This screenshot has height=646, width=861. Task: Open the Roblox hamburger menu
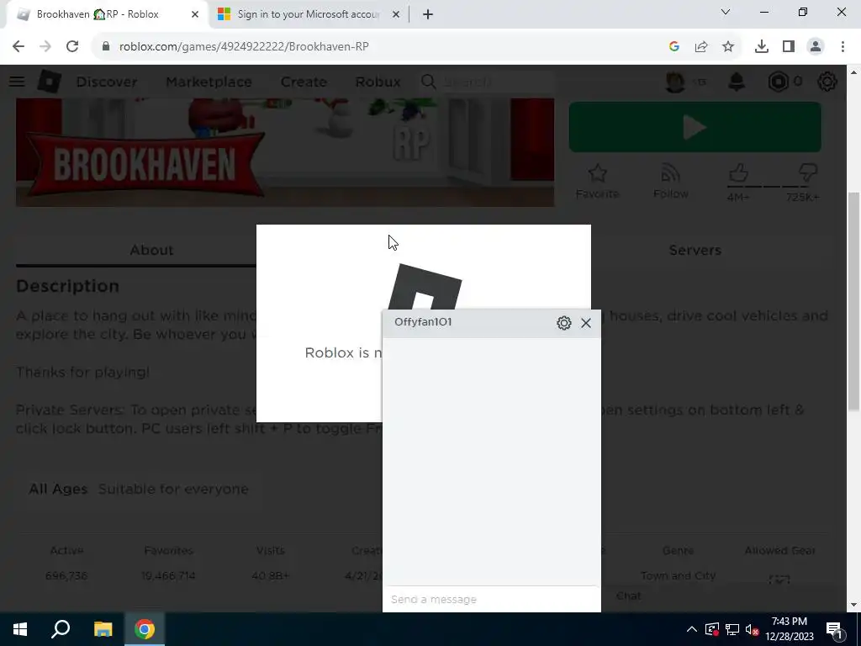pos(17,82)
